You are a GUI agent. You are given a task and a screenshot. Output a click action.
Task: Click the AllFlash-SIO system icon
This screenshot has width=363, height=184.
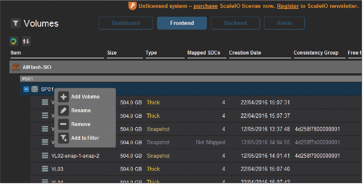pyautogui.click(x=16, y=67)
